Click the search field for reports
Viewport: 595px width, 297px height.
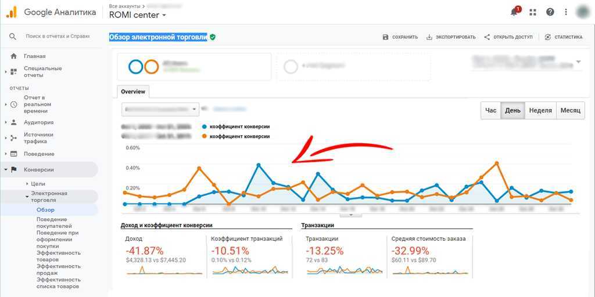[x=58, y=36]
